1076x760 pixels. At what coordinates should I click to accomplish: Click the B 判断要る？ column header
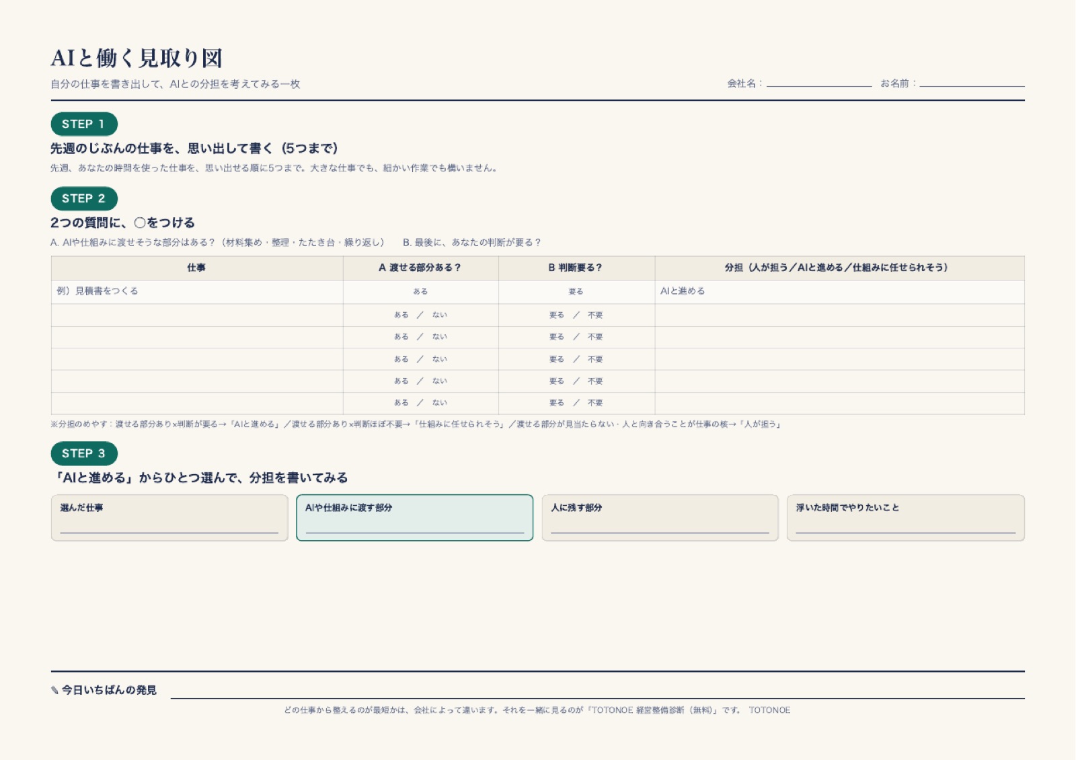click(576, 268)
